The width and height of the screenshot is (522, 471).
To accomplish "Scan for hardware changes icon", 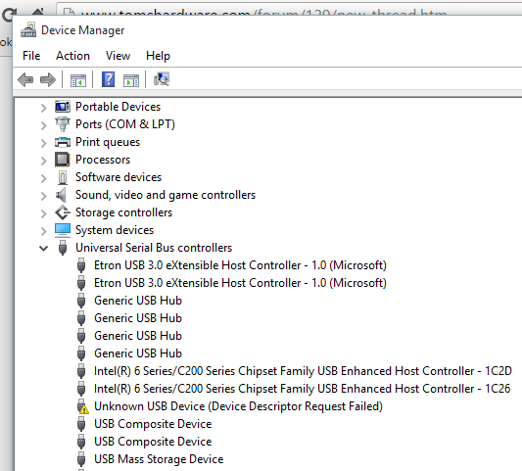I will [x=162, y=79].
